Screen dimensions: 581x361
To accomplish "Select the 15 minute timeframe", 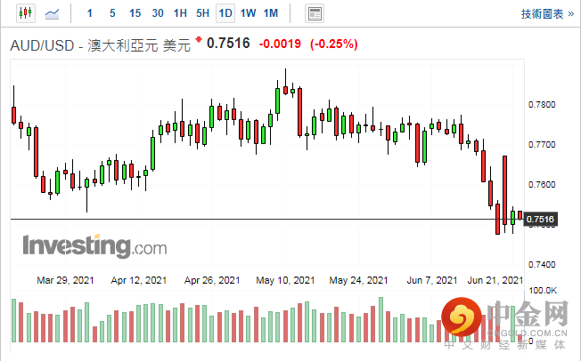I will pyautogui.click(x=135, y=13).
